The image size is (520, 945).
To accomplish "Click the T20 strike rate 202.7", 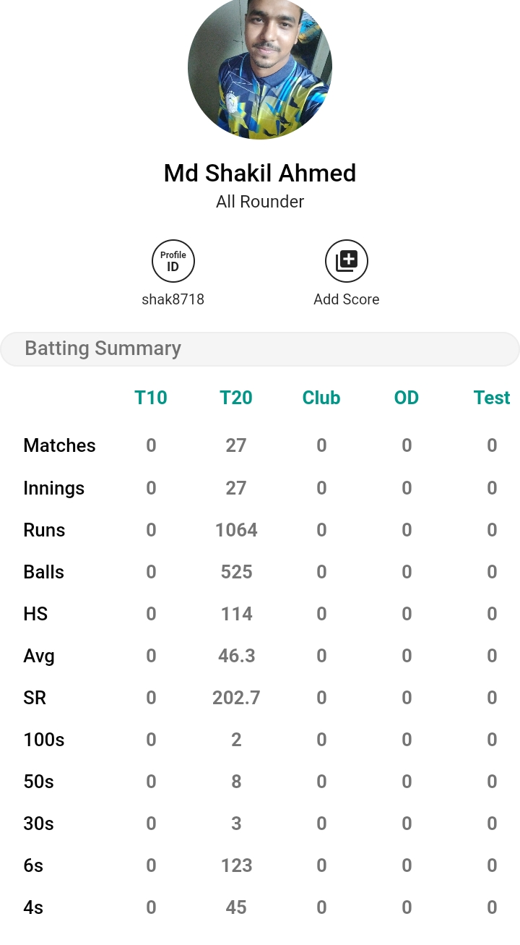I will (x=236, y=698).
